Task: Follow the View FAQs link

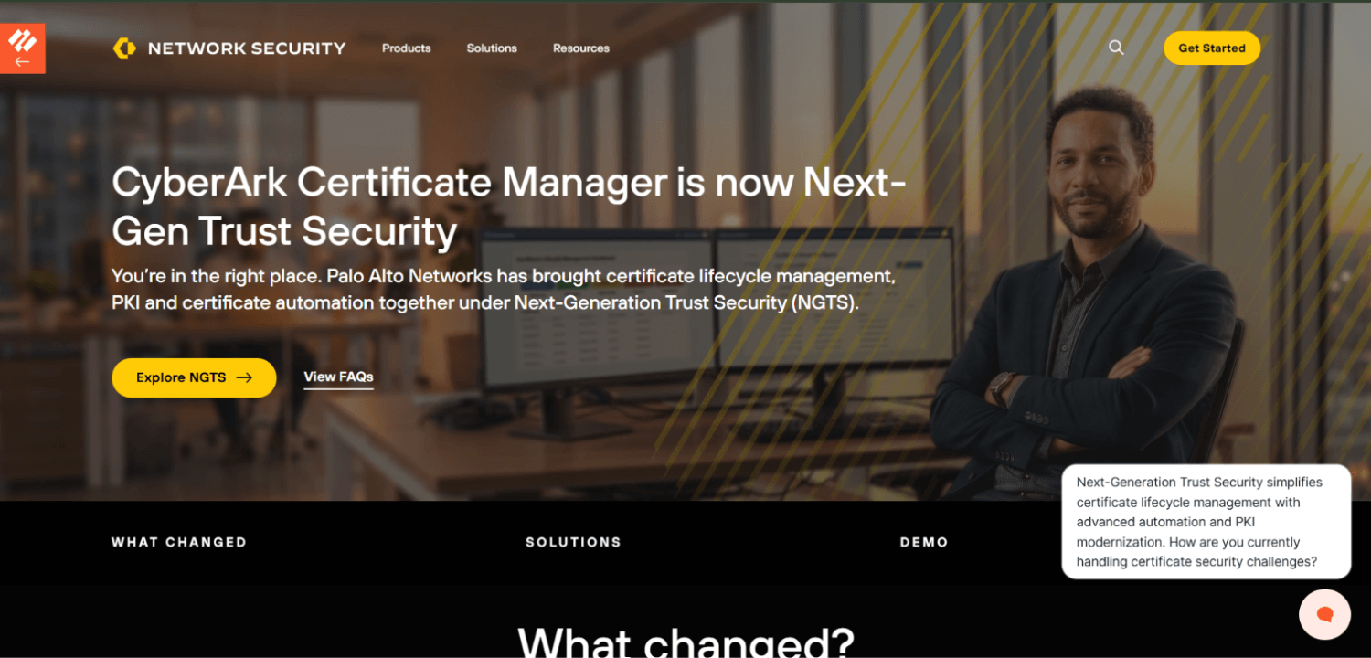Action: click(338, 377)
